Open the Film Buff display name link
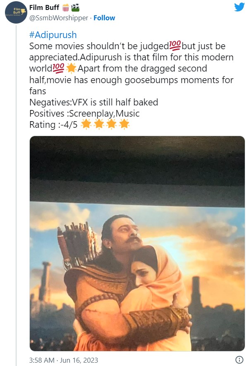Viewport: 251px width, 366px height. click(44, 7)
